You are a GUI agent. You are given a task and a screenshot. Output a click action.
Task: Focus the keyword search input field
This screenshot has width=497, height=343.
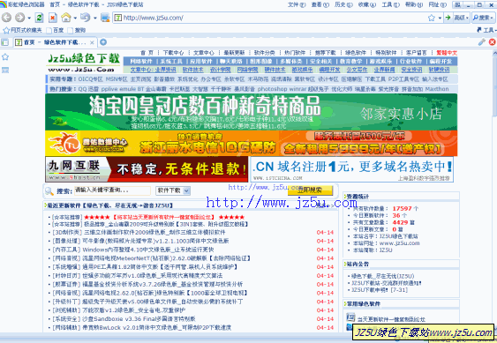[112, 190]
